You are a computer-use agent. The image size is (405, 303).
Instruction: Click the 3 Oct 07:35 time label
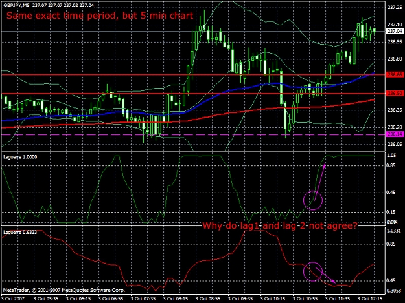[143, 299]
